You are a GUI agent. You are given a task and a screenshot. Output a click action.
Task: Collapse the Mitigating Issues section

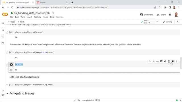click(x=7, y=93)
